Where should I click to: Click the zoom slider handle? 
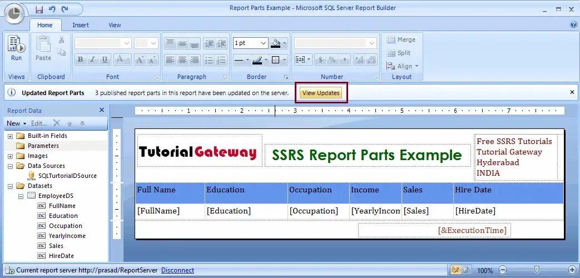point(537,270)
